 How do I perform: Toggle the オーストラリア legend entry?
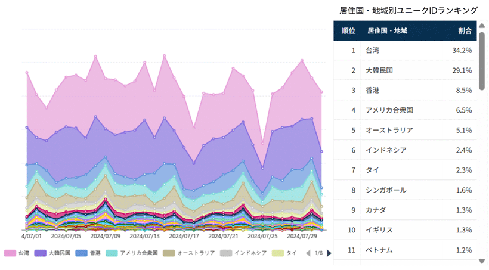pos(189,253)
